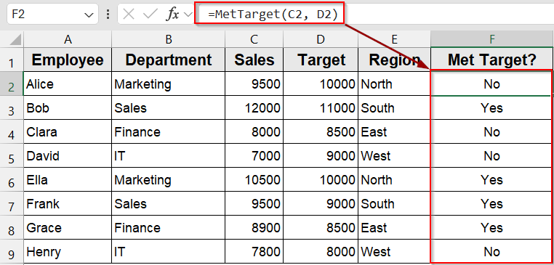Select column D header
Viewport: 554px width, 265px height.
321,39
